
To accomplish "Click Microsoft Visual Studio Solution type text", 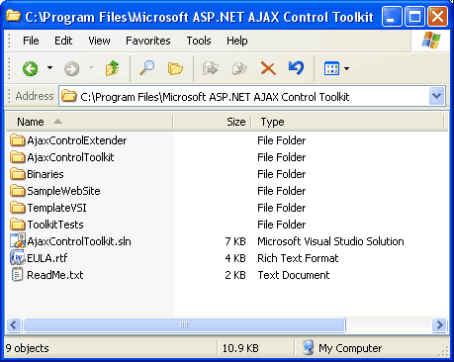I will (330, 241).
